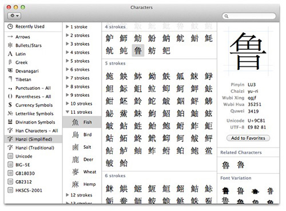Expand the 12 strokes group
Image resolution: width=286 pixels, height=211 pixels.
coord(67,195)
